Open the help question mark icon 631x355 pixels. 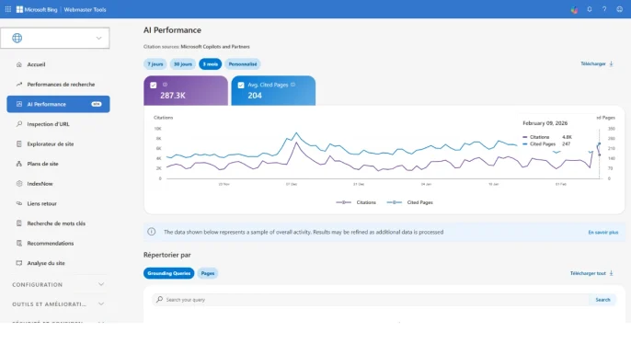click(604, 9)
